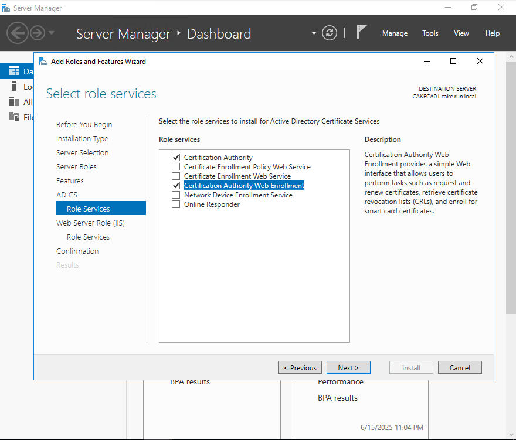The width and height of the screenshot is (516, 440).
Task: Check the Online Responder checkbox
Action: [176, 204]
